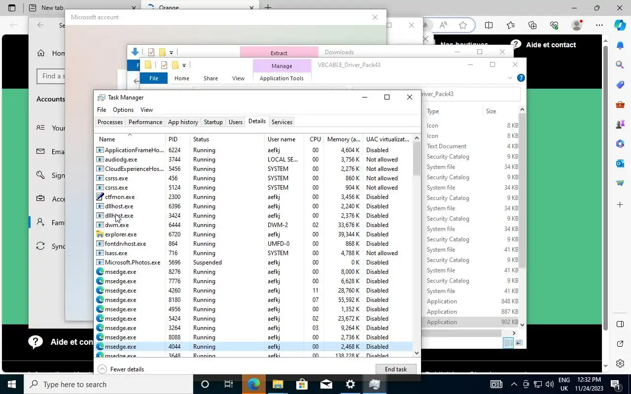The image size is (631, 394).
Task: Switch Explorer to large icons view
Action: click(519, 342)
